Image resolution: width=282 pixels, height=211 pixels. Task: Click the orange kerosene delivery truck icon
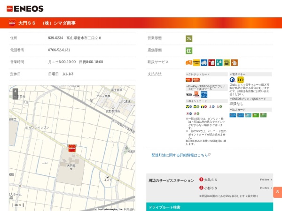189,63
